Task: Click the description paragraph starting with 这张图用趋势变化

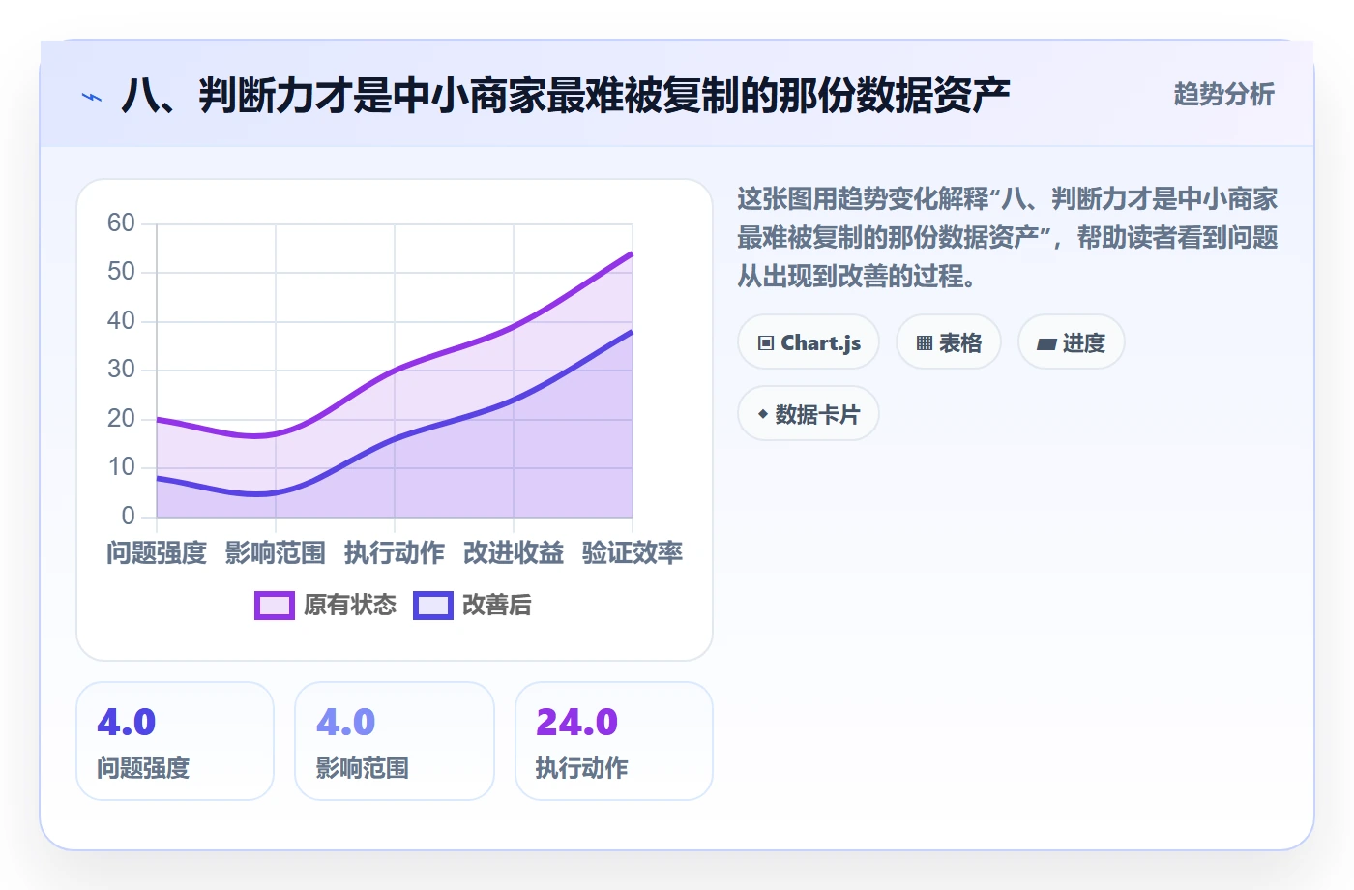Action: 1008,237
